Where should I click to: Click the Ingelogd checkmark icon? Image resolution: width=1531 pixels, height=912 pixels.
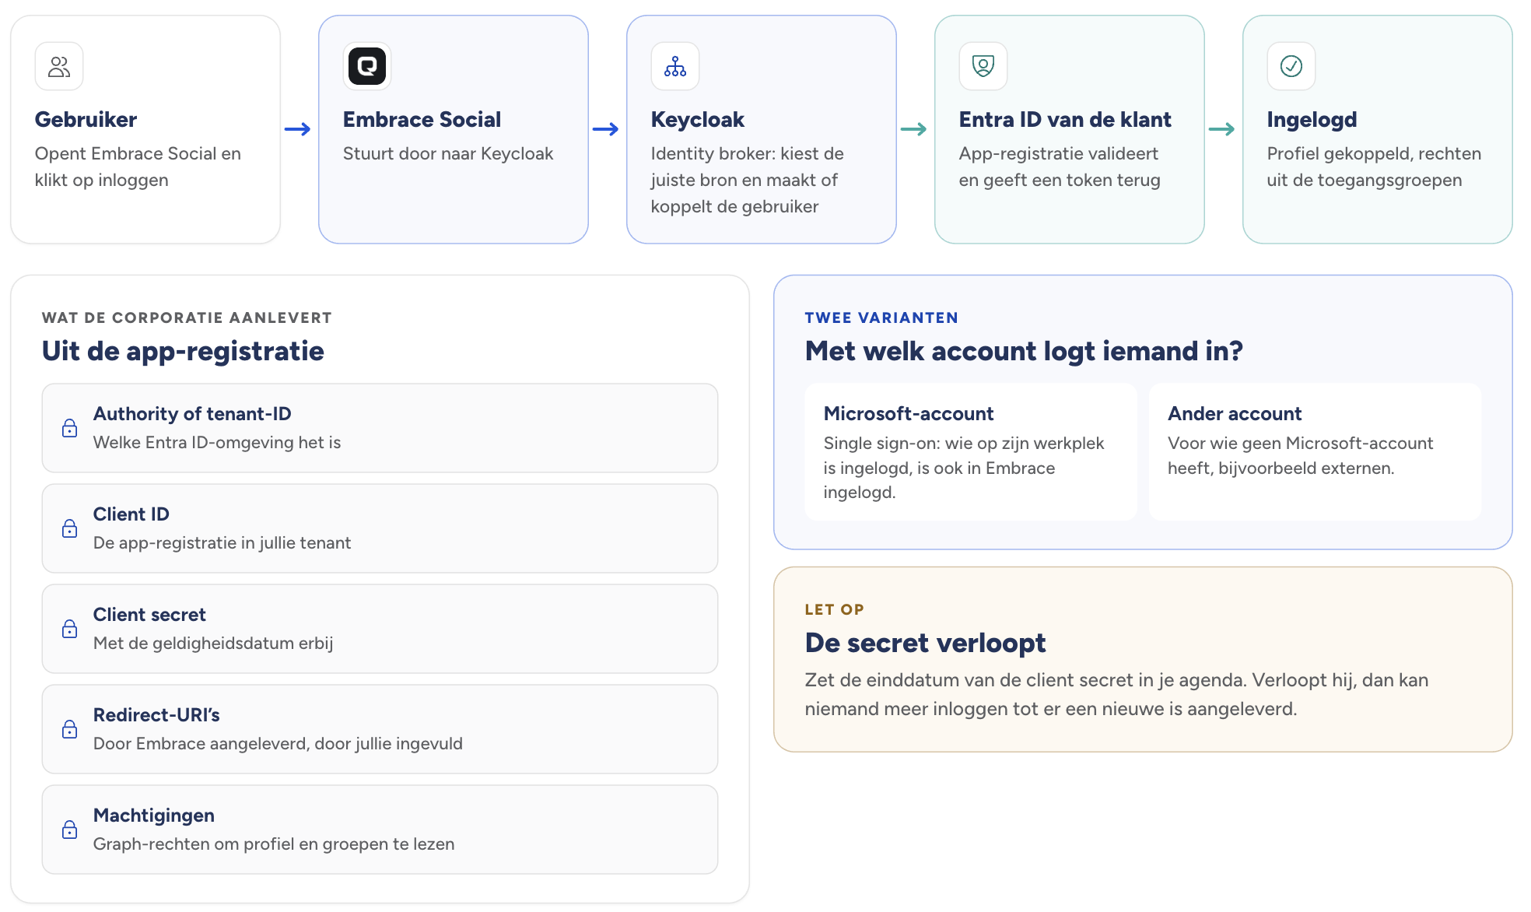coord(1291,66)
